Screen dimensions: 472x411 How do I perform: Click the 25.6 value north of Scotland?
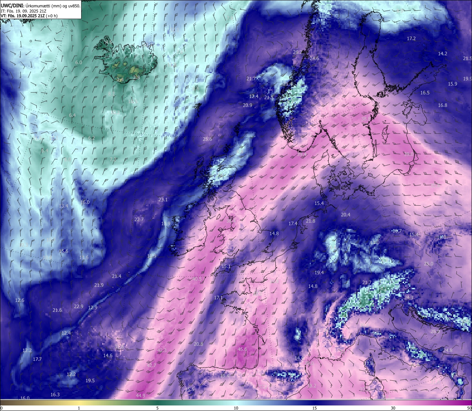point(207,139)
